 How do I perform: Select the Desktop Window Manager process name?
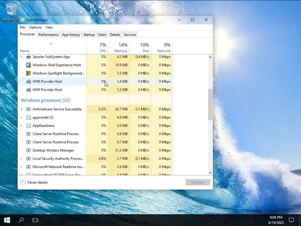[x=53, y=150]
